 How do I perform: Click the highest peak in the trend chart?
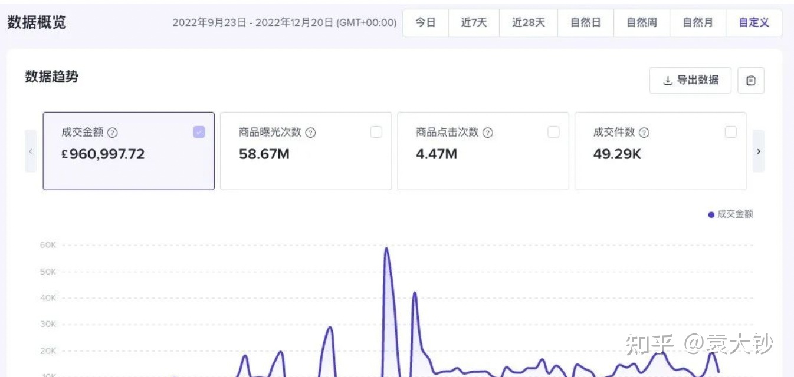coord(386,249)
